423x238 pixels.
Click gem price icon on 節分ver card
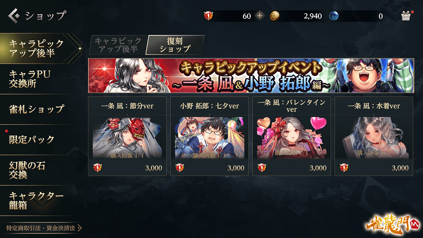point(97,168)
